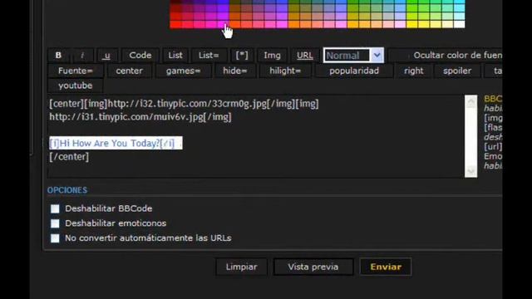This screenshot has width=532, height=299.
Task: Click the highlighted Hi How Are You Today? line
Action: point(116,144)
